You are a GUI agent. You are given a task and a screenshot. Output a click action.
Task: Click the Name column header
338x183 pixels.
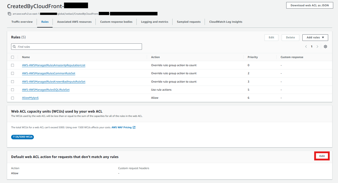click(26, 57)
